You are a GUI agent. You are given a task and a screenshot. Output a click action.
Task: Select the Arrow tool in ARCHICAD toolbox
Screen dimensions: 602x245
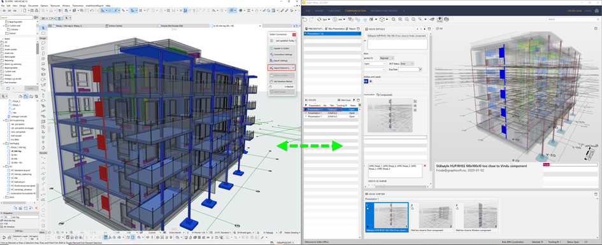(x=43, y=27)
